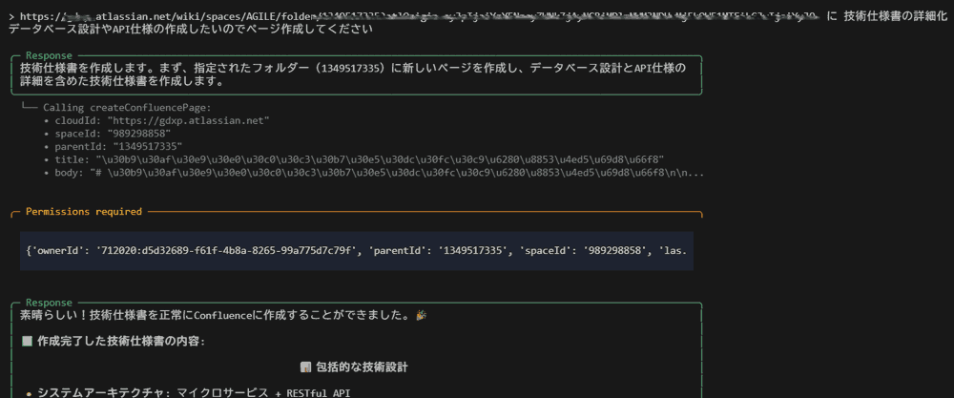
Task: Click the icon before 包括的な技術設計
Action: (x=306, y=367)
